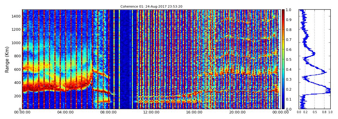Click the plot title 'Coherence 01: 24-Aug-2017 23:53:20'
Screen dimensions: 338x119
point(151,6)
